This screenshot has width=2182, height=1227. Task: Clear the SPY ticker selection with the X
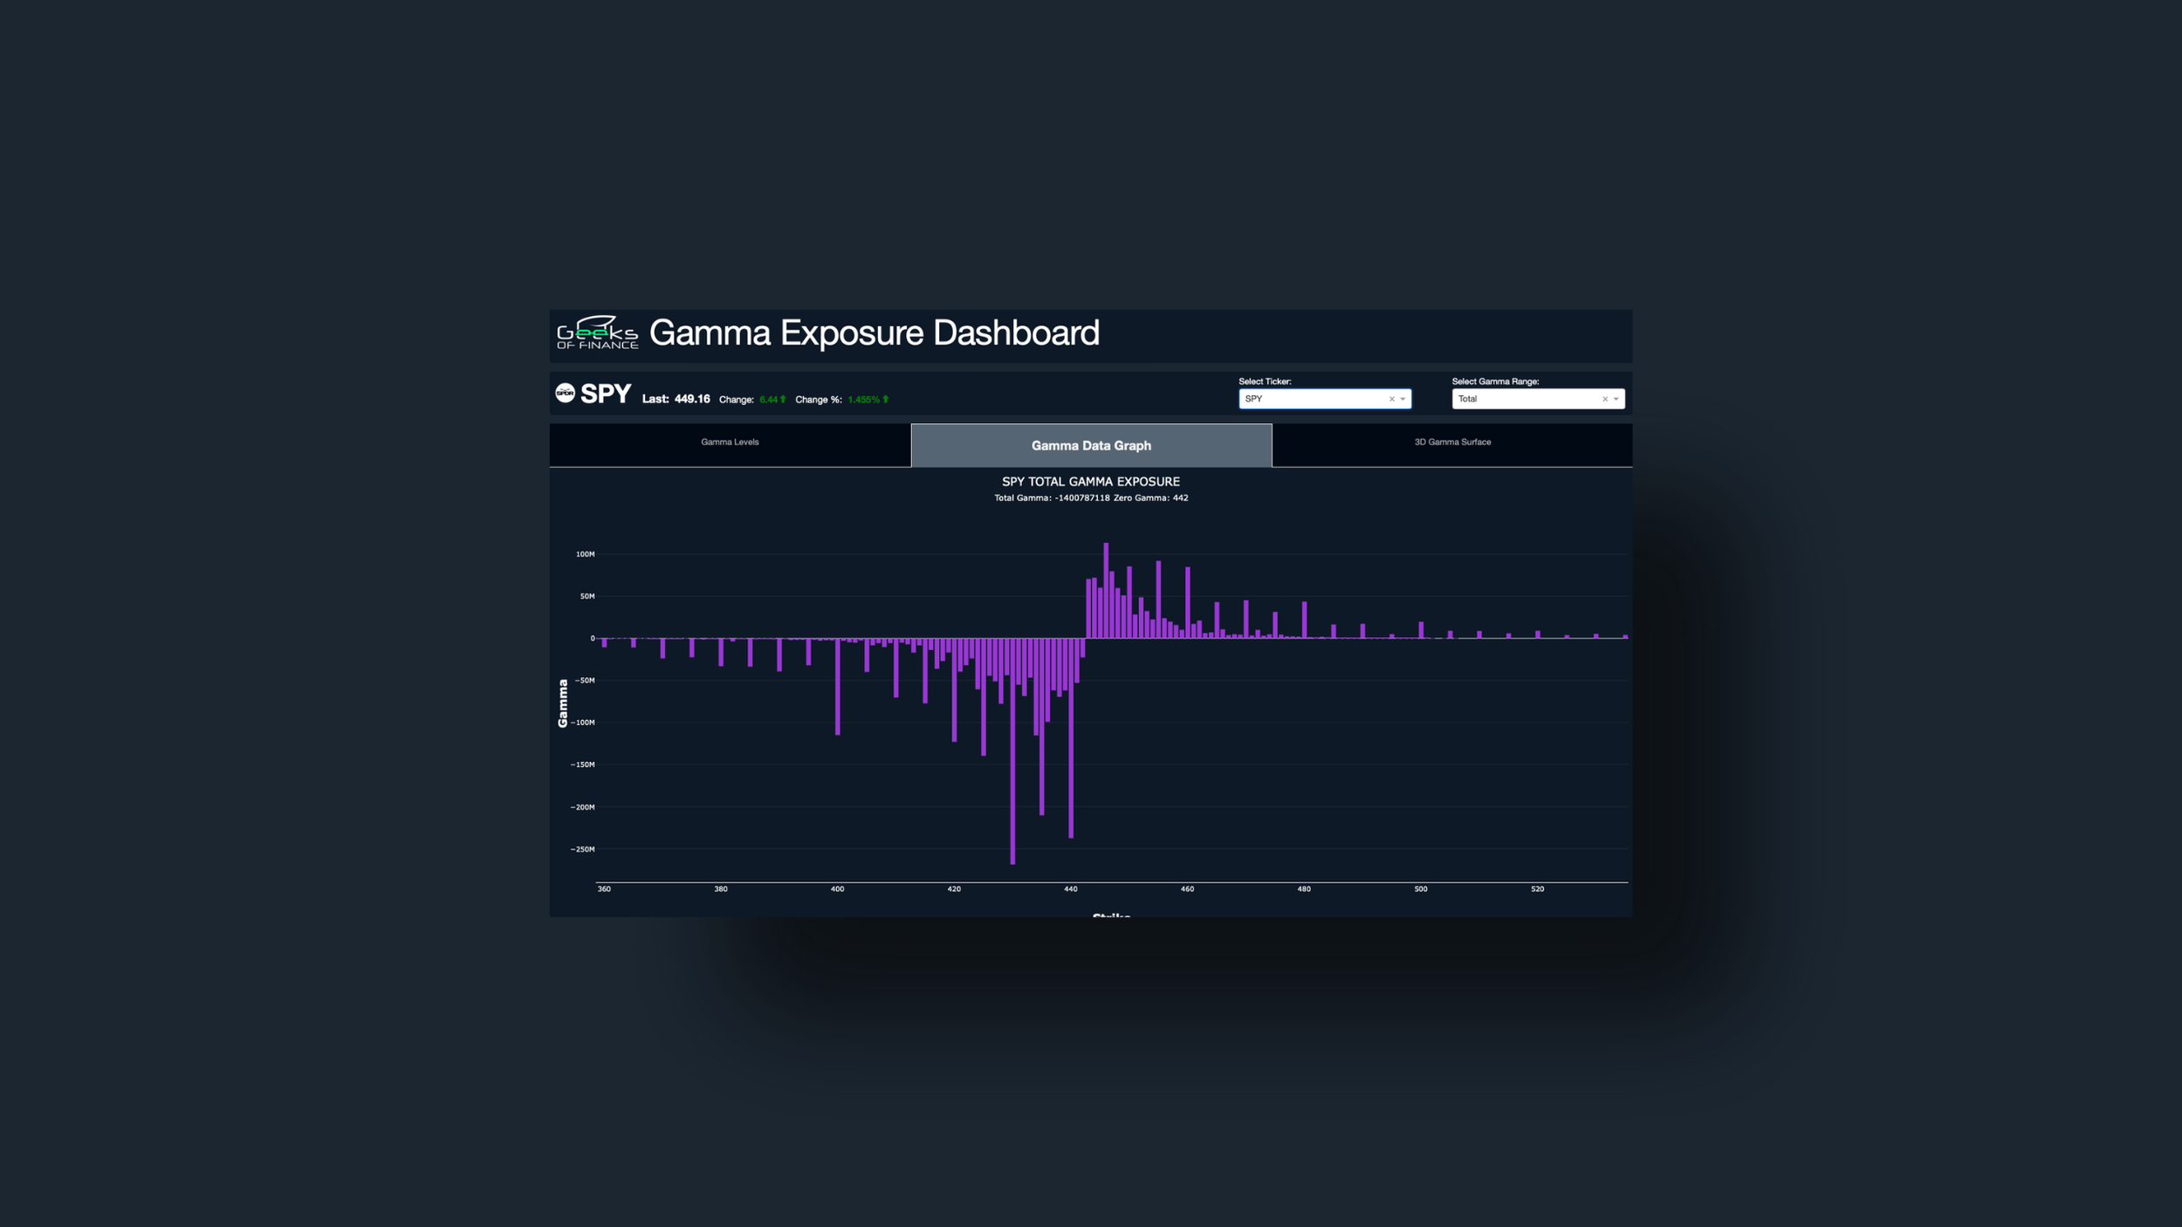coord(1391,399)
